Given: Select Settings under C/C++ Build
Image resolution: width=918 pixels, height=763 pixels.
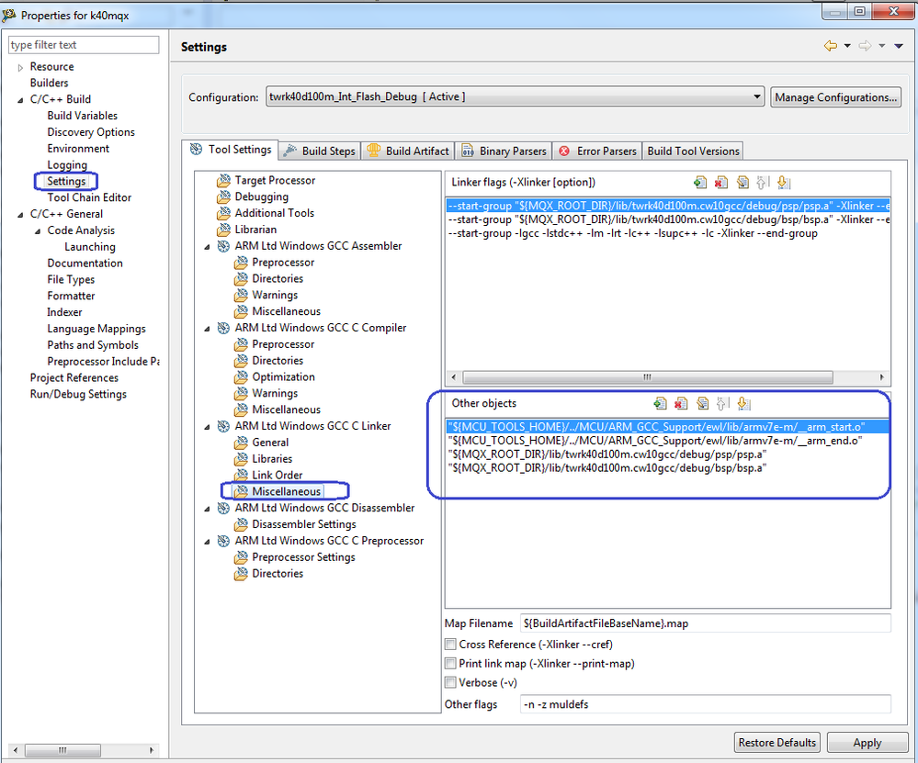Looking at the screenshot, I should [x=66, y=182].
